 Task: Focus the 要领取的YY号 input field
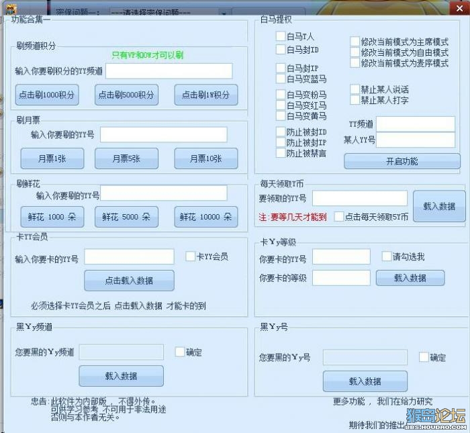point(360,198)
